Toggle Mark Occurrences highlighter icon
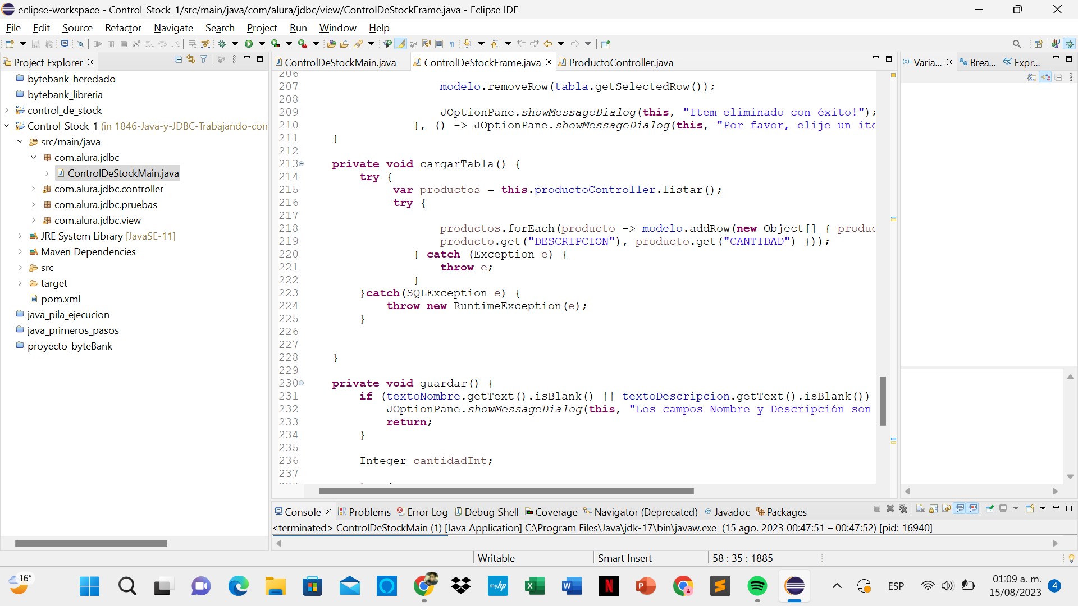 (401, 44)
